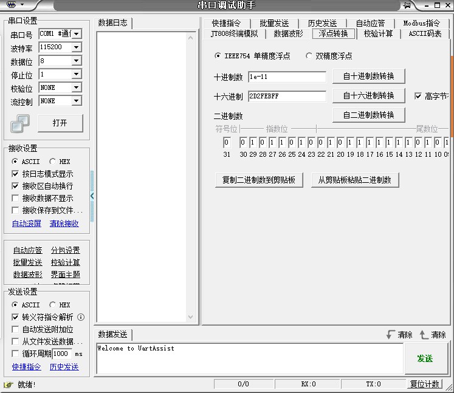Switch to 自动应答 tab
The image size is (454, 393).
tap(370, 23)
